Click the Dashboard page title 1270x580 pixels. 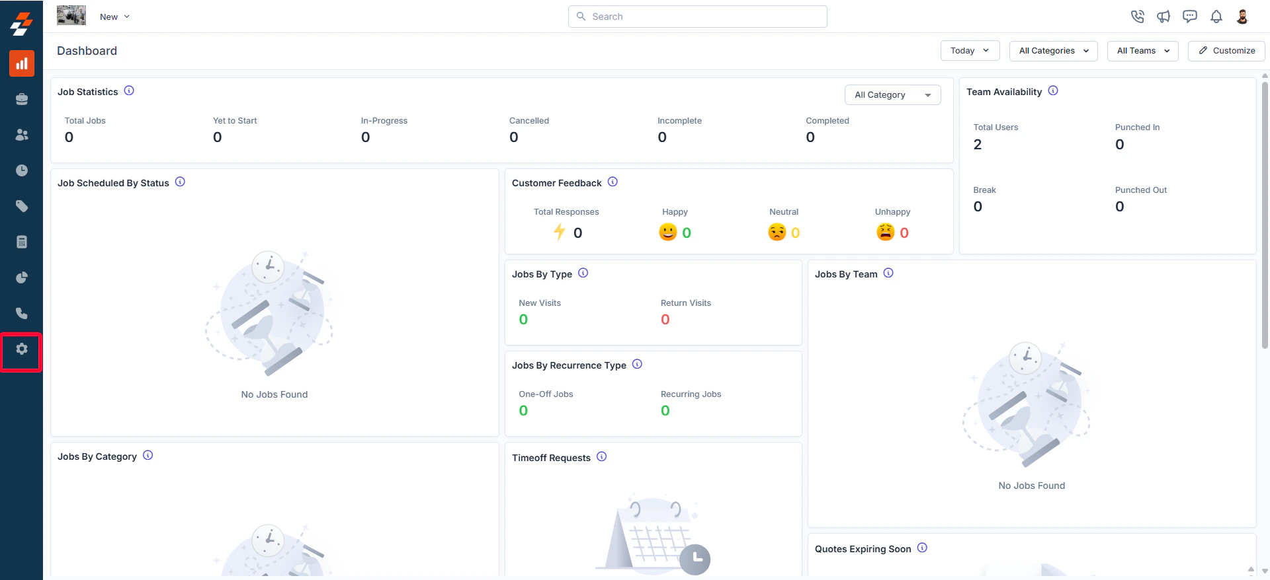click(87, 51)
